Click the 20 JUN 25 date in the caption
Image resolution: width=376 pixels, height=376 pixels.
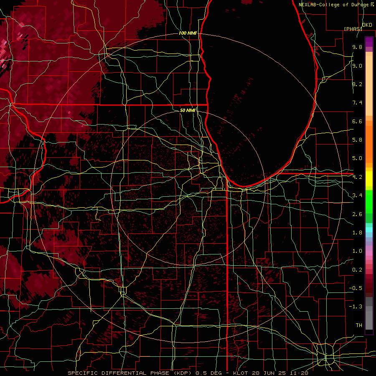click(x=269, y=373)
